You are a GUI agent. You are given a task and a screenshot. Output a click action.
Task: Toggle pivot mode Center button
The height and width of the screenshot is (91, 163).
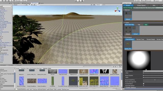pos(18,1)
